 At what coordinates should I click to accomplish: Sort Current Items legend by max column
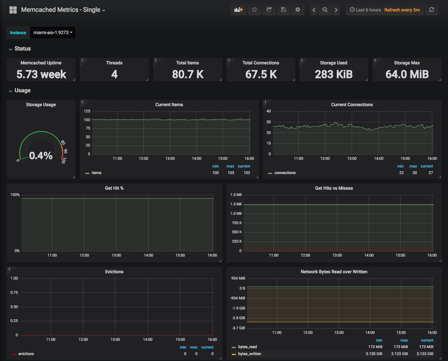[x=230, y=166]
